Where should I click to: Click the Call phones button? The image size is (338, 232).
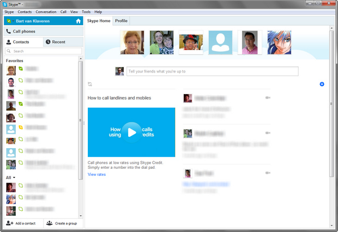(44, 32)
